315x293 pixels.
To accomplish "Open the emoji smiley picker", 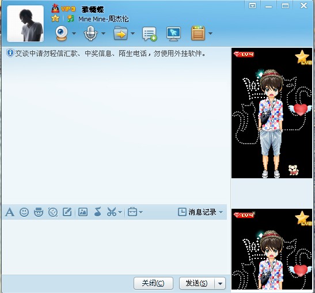I will [x=24, y=212].
